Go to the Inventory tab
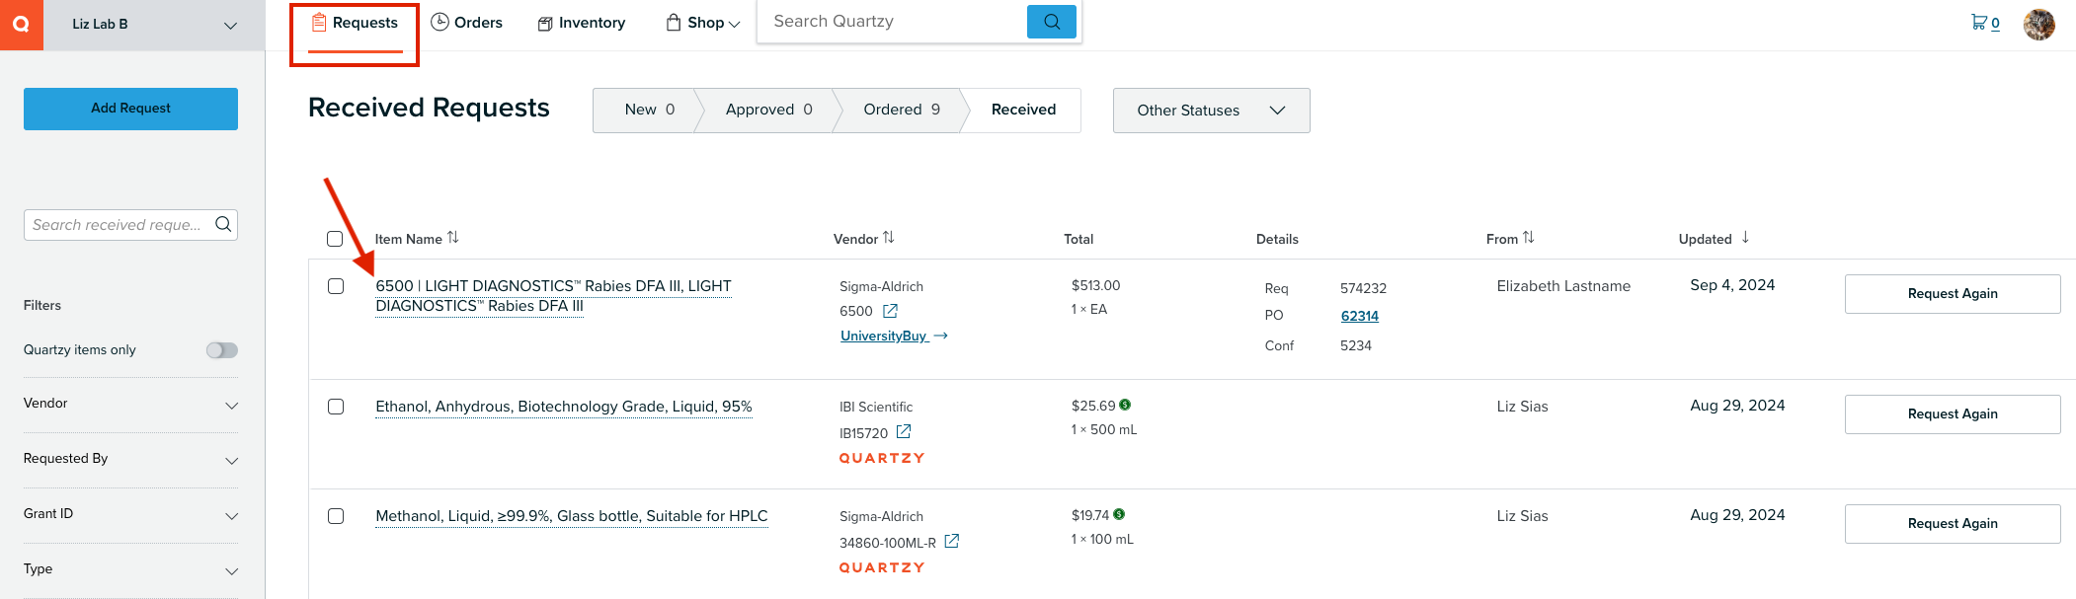 coord(582,23)
